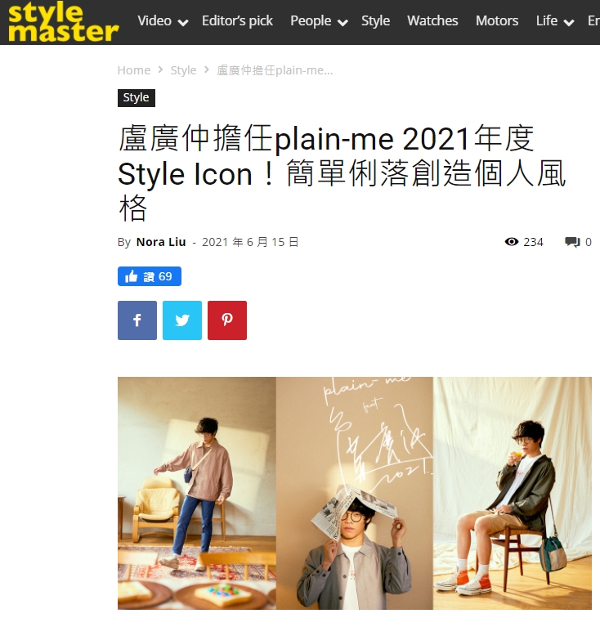
Task: Expand the People dropdown arrow
Action: point(343,23)
